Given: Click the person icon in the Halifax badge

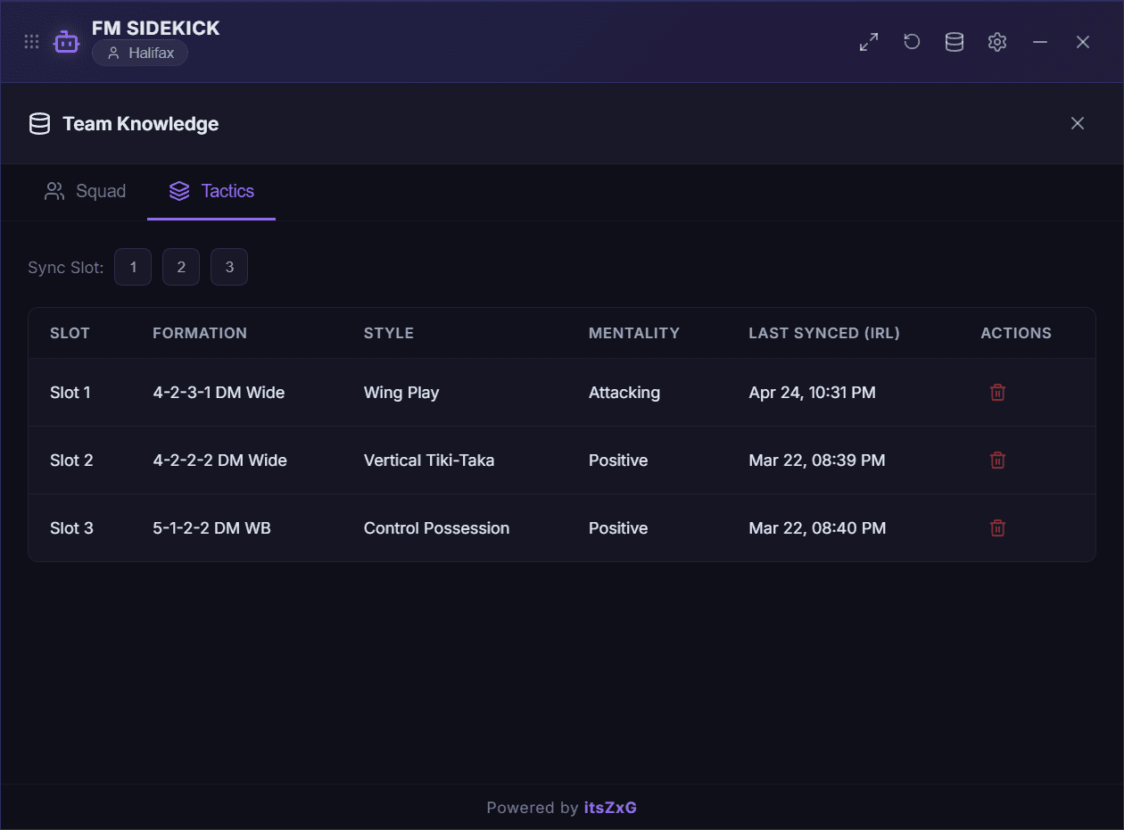Looking at the screenshot, I should pyautogui.click(x=112, y=53).
